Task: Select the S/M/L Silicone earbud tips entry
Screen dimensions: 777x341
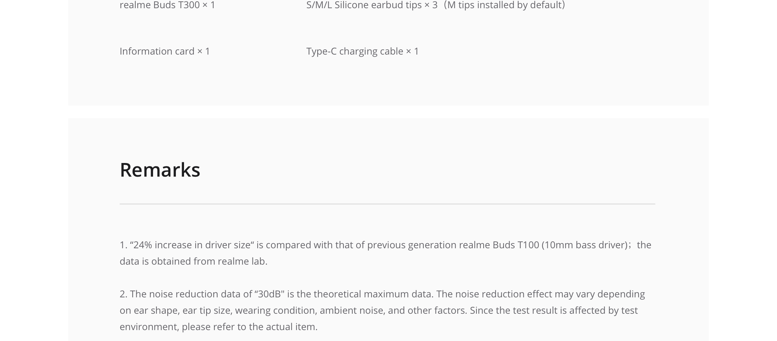Action: [372, 5]
